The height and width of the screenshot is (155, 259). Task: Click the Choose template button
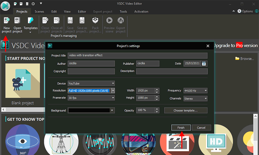point(186,111)
